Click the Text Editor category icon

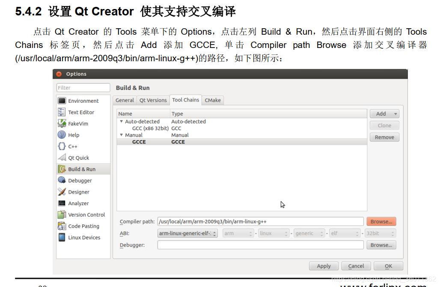click(x=62, y=112)
